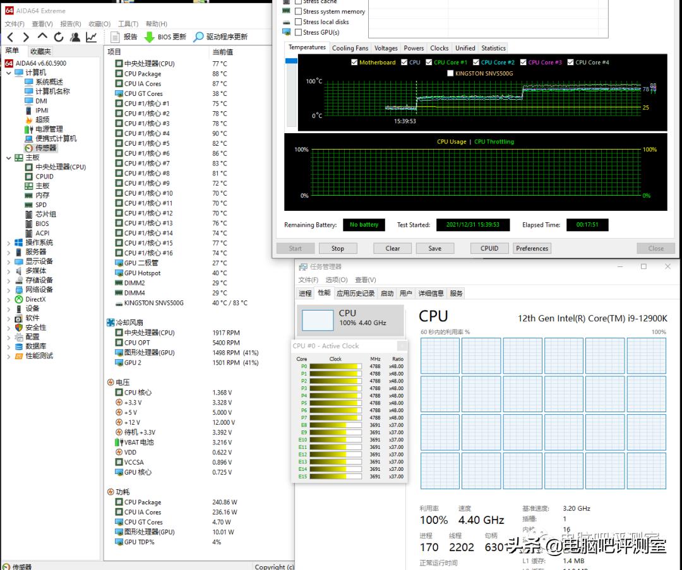Viewport: 682px width, 570px height.
Task: Click the refresh icon in AIDA64 toolbar
Action: point(59,37)
